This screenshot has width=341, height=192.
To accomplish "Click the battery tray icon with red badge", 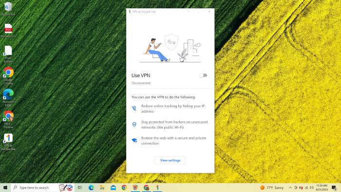I will coord(301,188).
